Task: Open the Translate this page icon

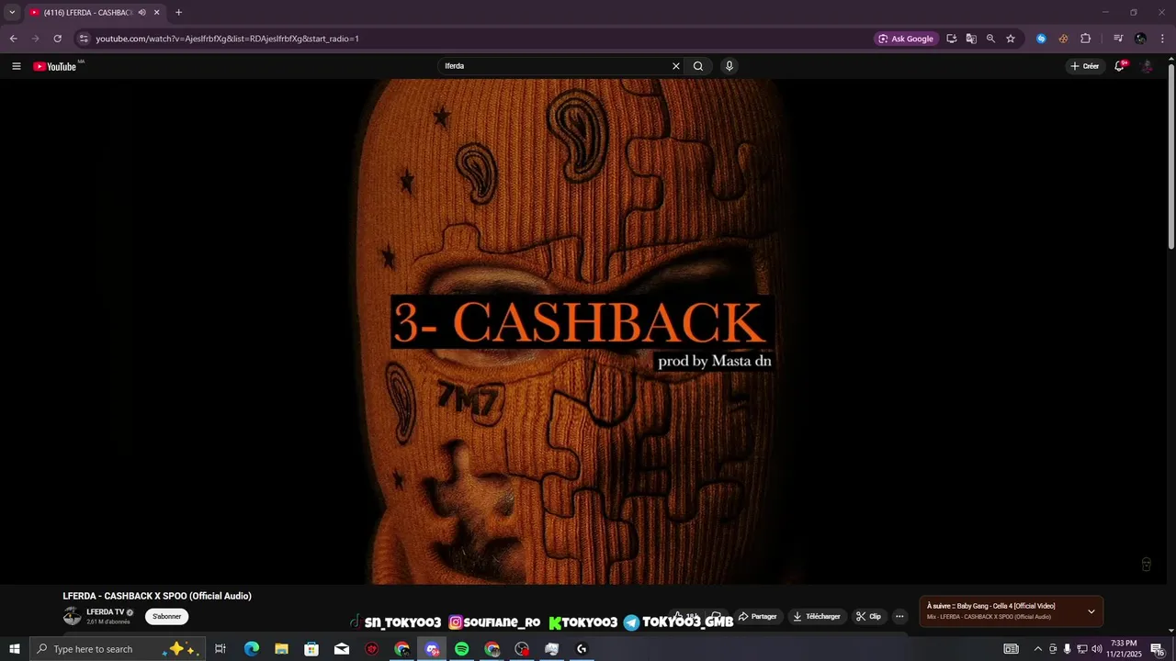Action: click(971, 39)
